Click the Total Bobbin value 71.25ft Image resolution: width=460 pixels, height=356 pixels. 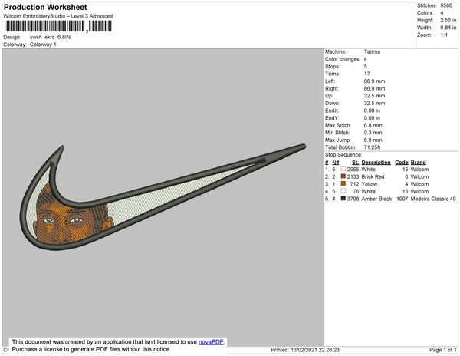(373, 147)
